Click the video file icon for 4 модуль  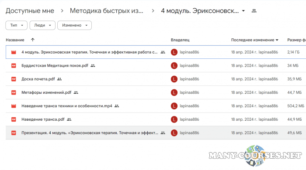coord(14,52)
